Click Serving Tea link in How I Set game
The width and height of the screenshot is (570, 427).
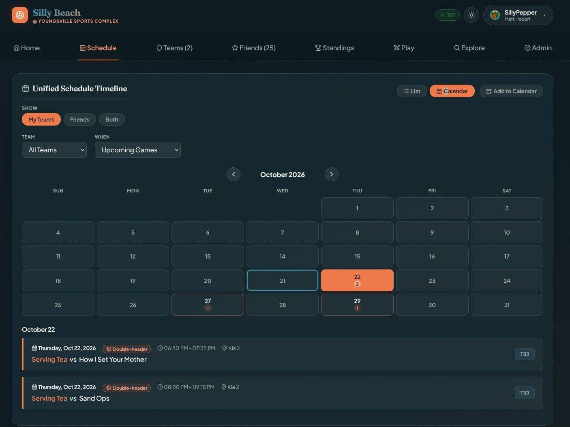[x=49, y=359]
